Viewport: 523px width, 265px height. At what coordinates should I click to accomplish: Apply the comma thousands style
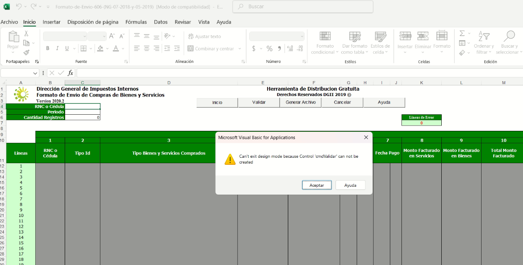[280, 48]
